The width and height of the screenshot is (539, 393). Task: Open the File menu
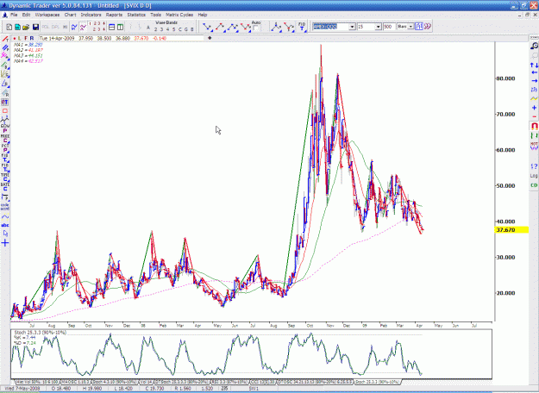pos(14,15)
